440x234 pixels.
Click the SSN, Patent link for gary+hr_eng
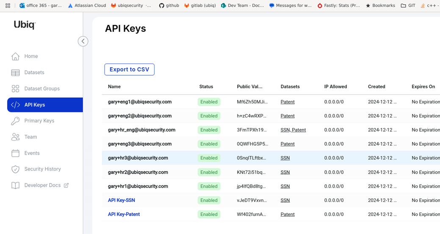(293, 130)
